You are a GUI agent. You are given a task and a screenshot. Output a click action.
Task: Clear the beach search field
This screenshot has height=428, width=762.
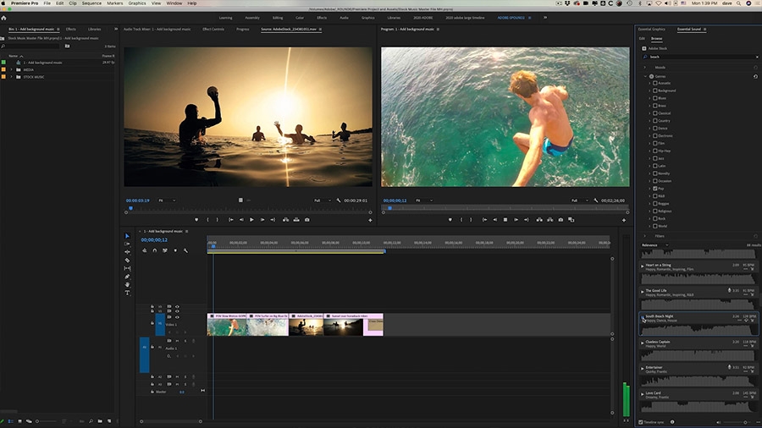click(x=757, y=57)
